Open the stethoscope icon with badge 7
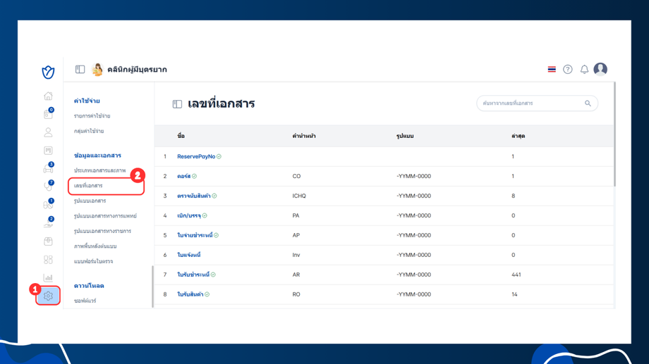Viewport: 649px width, 364px height. (49, 186)
